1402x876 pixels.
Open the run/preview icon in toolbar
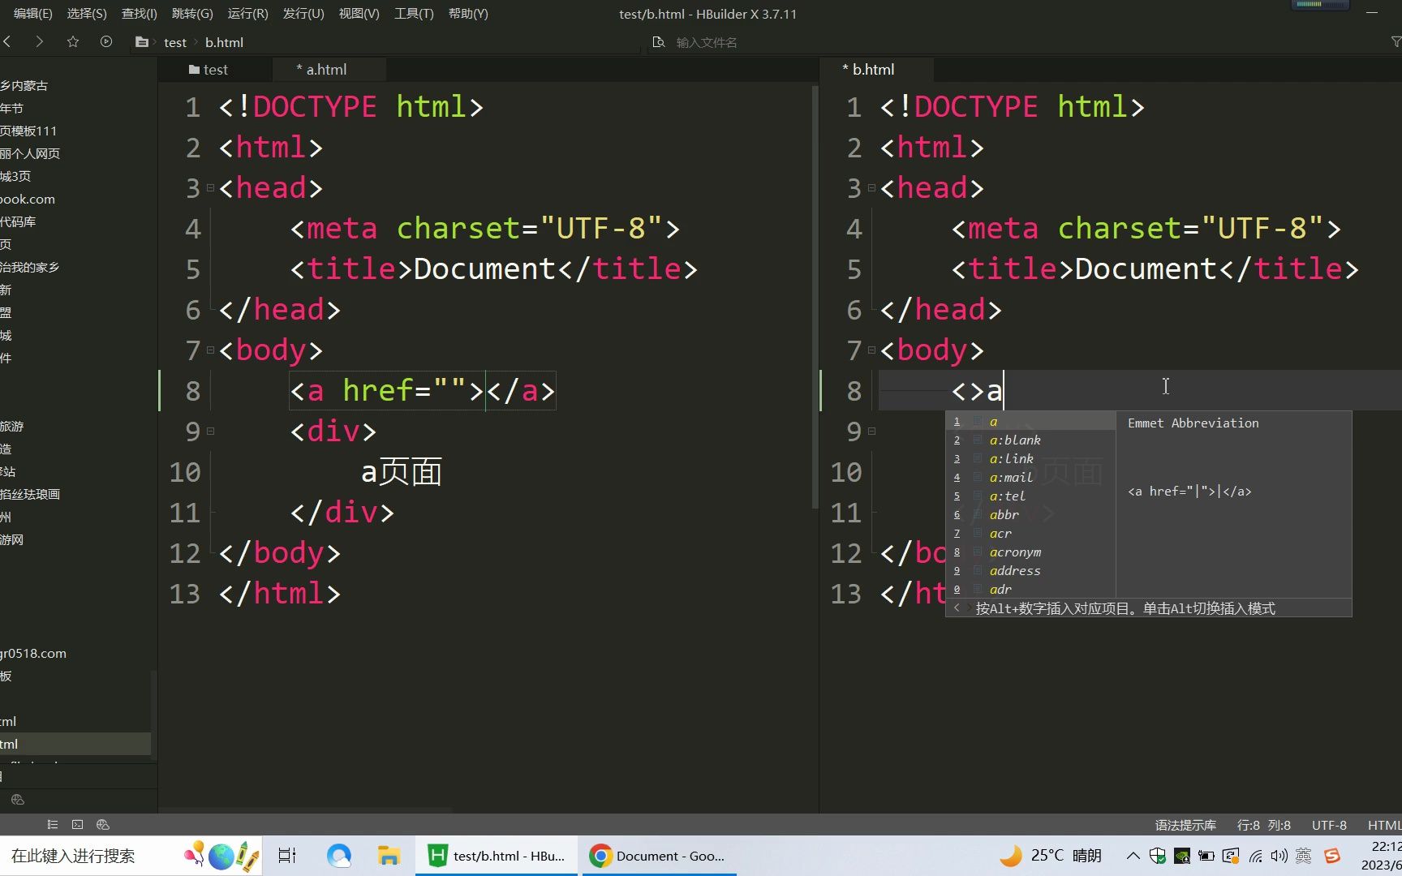[x=105, y=41]
